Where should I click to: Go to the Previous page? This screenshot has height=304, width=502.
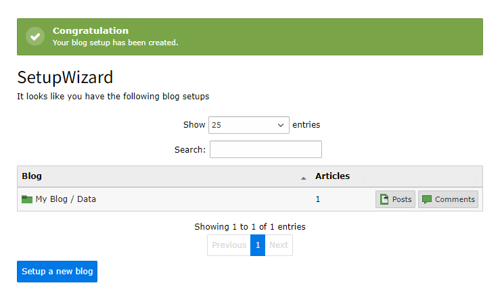229,245
